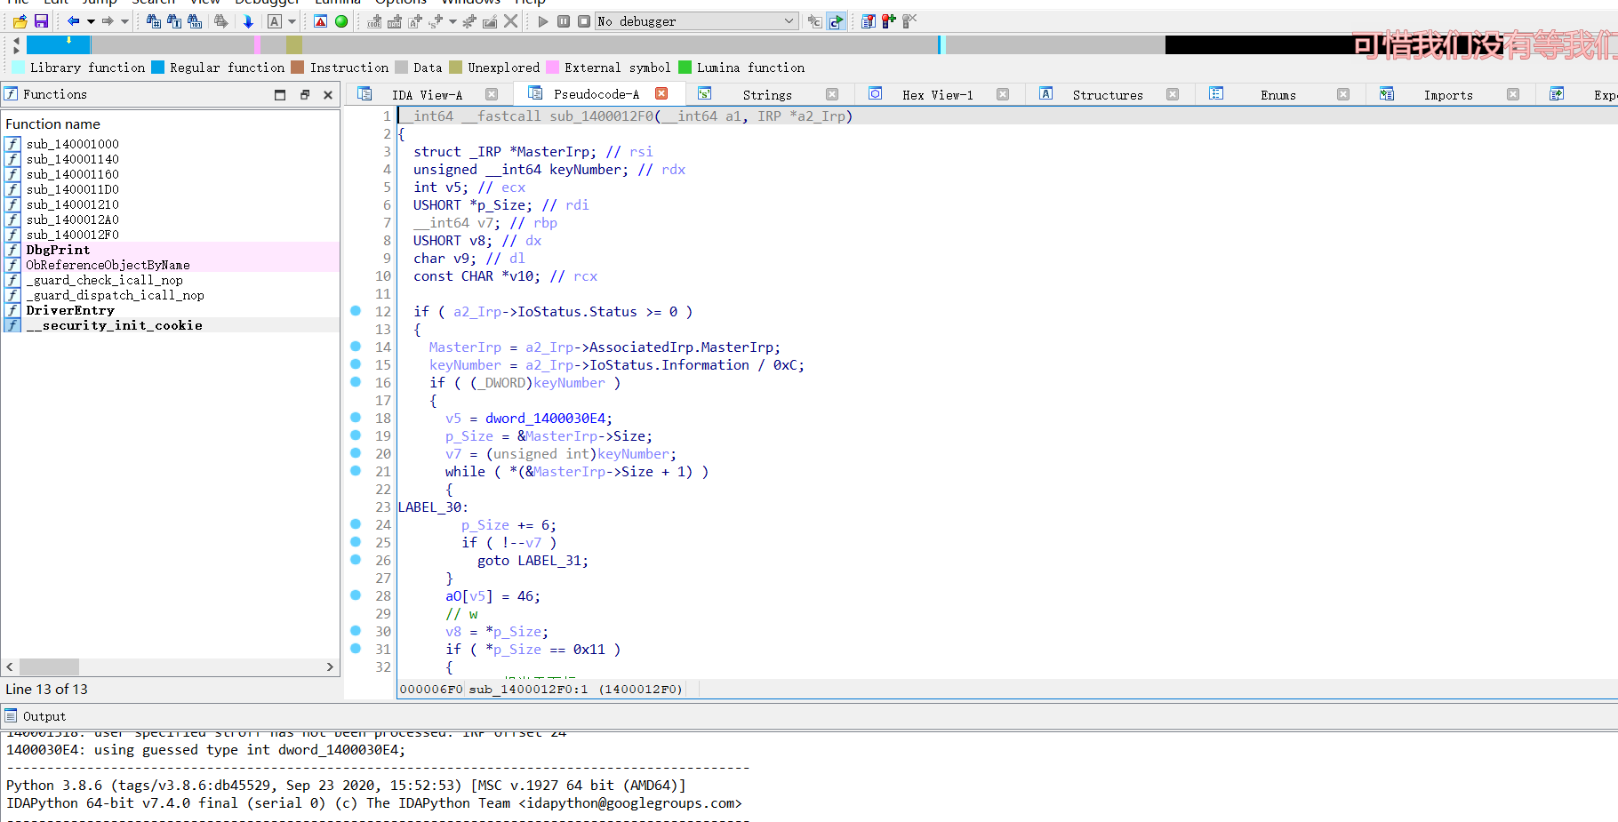Image resolution: width=1618 pixels, height=822 pixels.
Task: Jump back with the blue left arrow
Action: click(73, 21)
